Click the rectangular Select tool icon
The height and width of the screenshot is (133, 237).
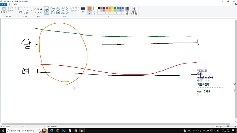point(20,9)
